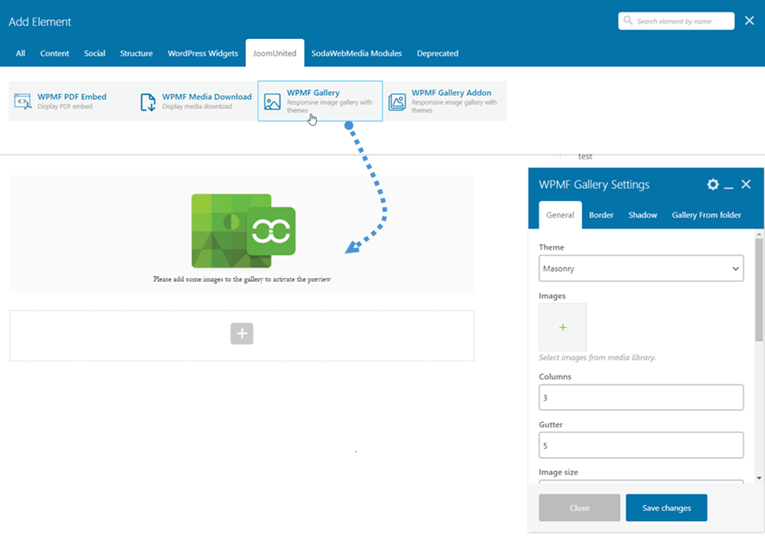
Task: Open the Gallery From folder tab
Action: (x=706, y=215)
